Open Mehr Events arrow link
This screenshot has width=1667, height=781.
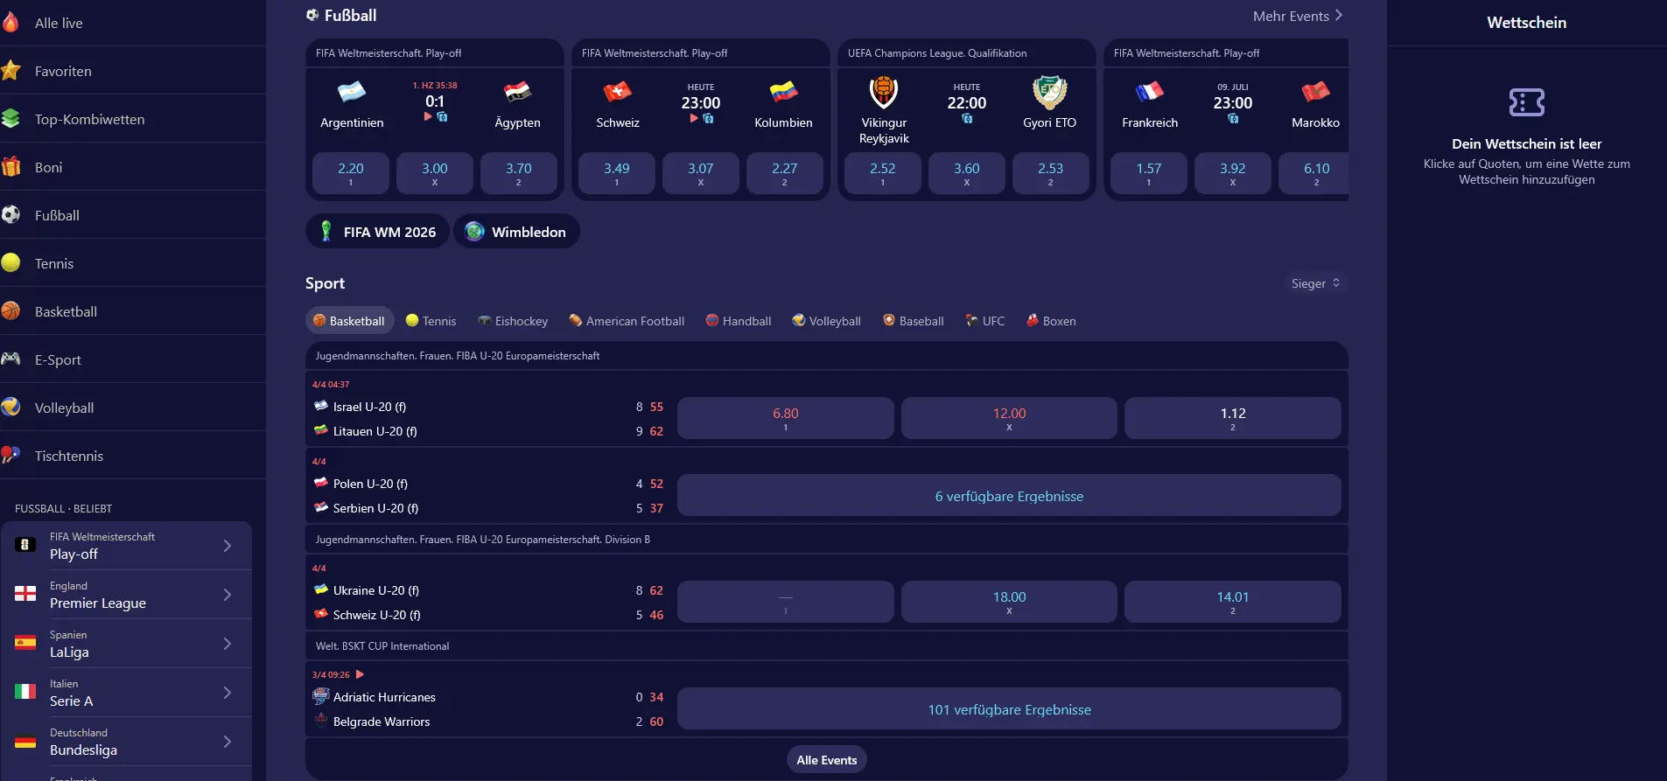[x=1298, y=16]
